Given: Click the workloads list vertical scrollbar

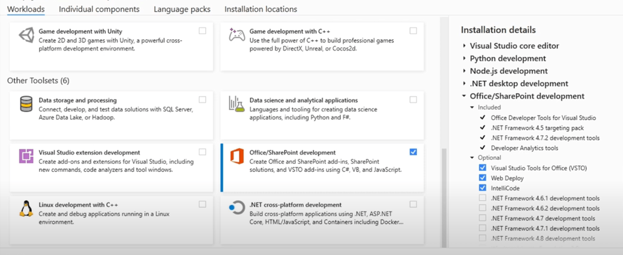Looking at the screenshot, I should pyautogui.click(x=443, y=198).
